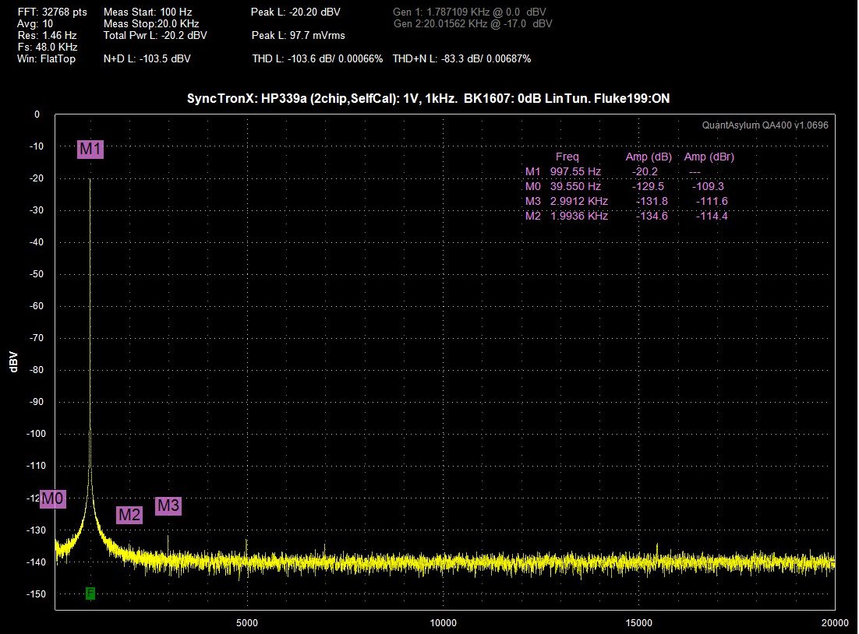
Task: Click M2 frequency 1.9936 KHz in table
Action: (579, 217)
